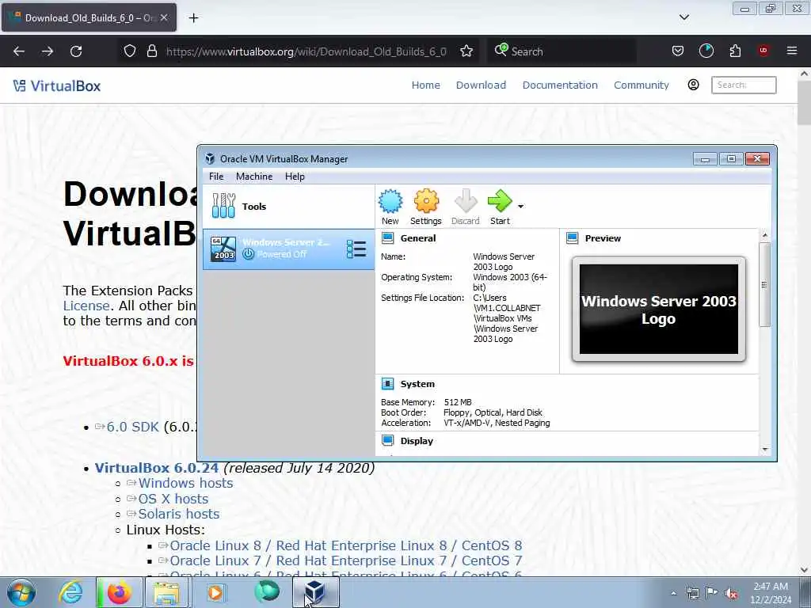Open the OS X hosts download link
This screenshot has height=608, width=811.
[x=173, y=499]
